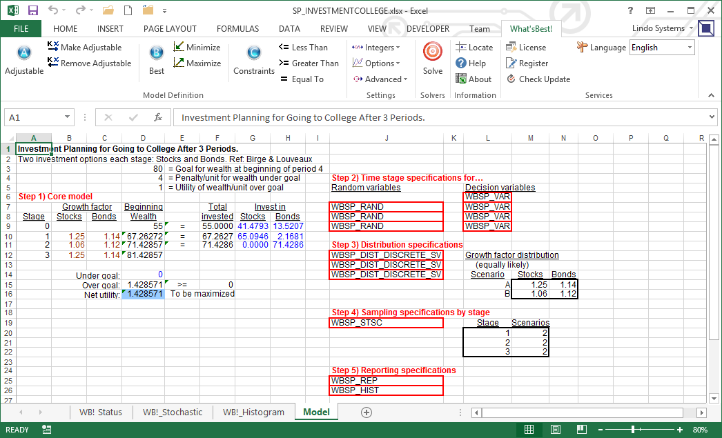Viewport: 722px width, 438px height.
Task: Add an Equal To constraint
Action: (x=302, y=79)
